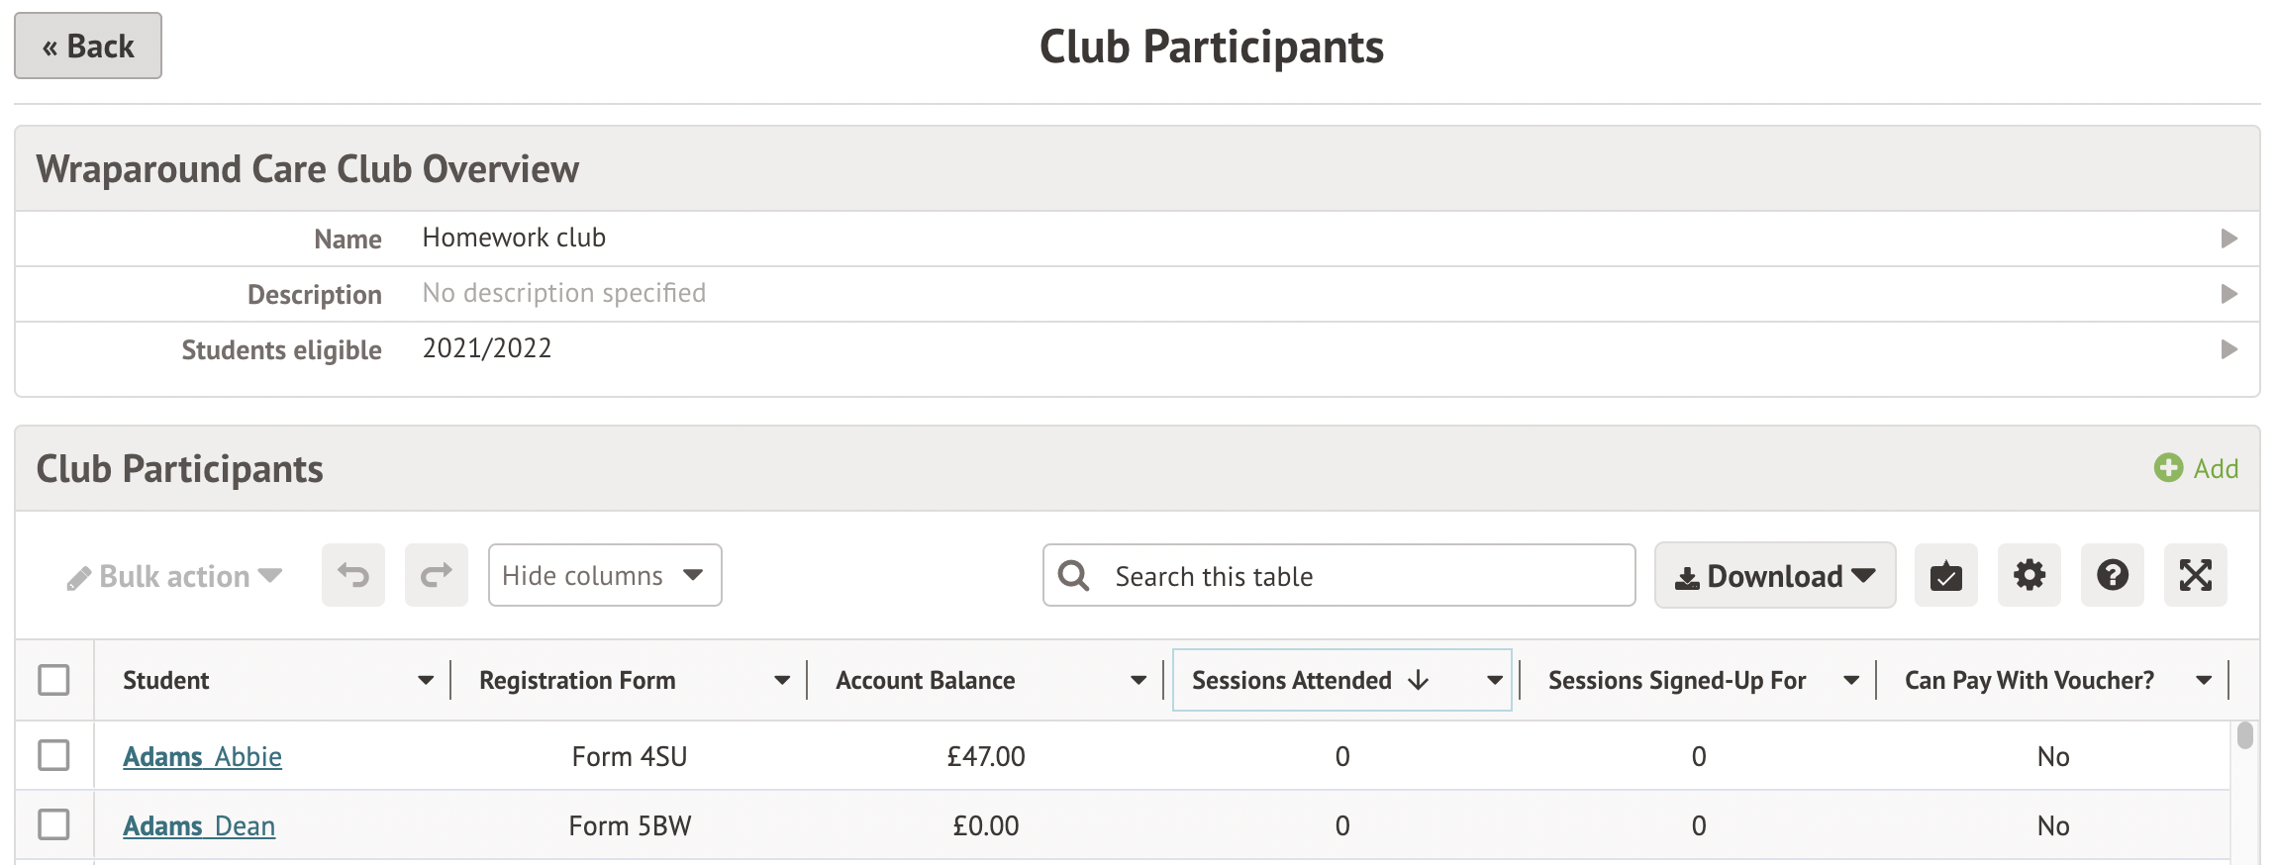Go back with the Back button
Viewport: 2277px width, 865px height.
tap(88, 46)
